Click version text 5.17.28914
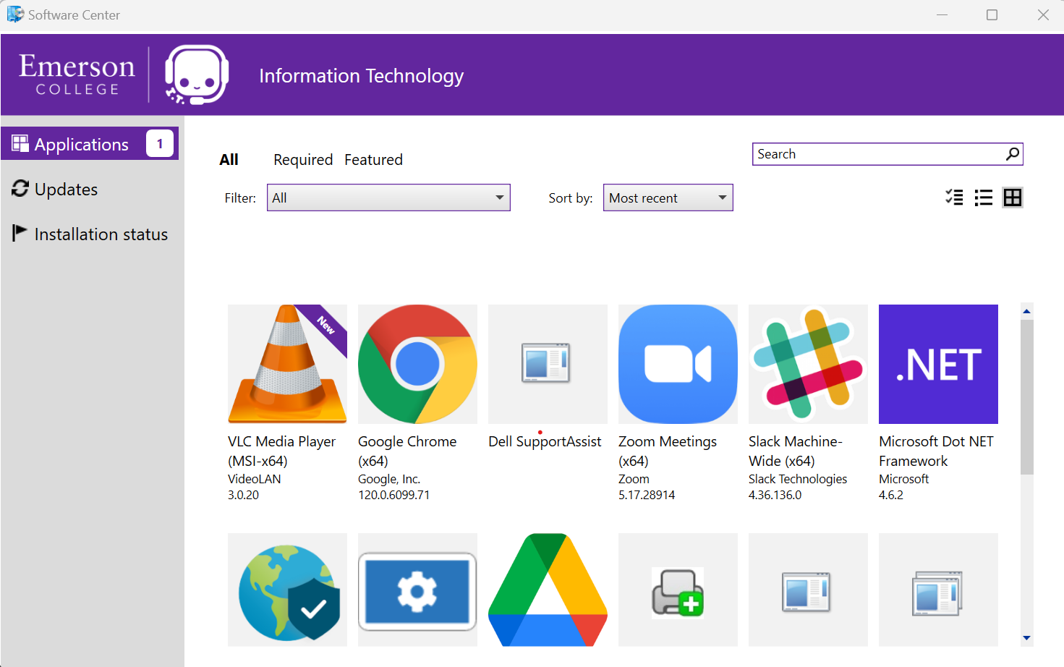The image size is (1064, 667). pyautogui.click(x=647, y=495)
